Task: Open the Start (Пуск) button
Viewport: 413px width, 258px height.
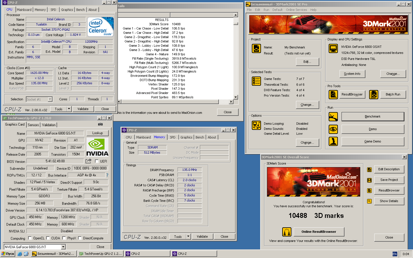Action: pos(8,254)
